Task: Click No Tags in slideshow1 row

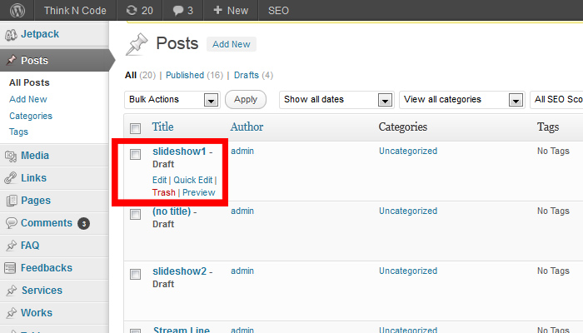Action: [553, 151]
